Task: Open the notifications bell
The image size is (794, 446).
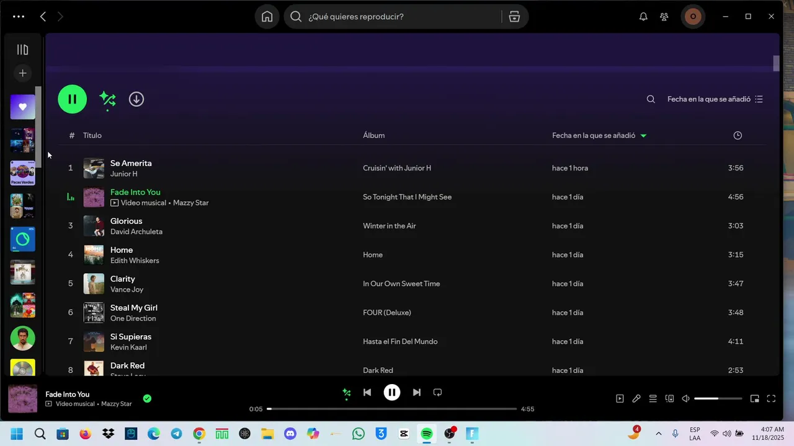Action: (x=643, y=17)
